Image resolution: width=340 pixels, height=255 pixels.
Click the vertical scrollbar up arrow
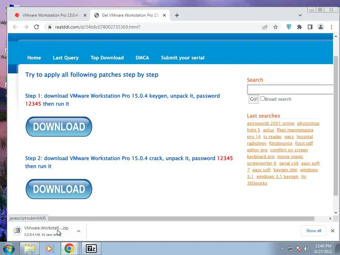336,36
